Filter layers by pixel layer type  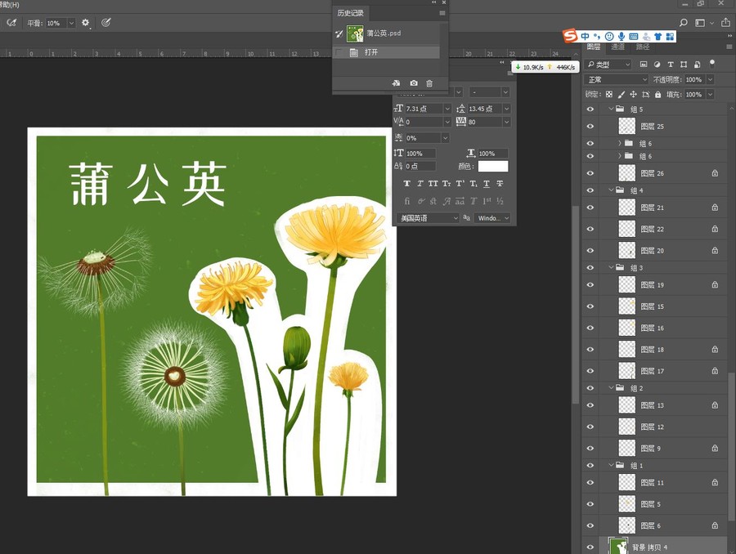coord(644,65)
